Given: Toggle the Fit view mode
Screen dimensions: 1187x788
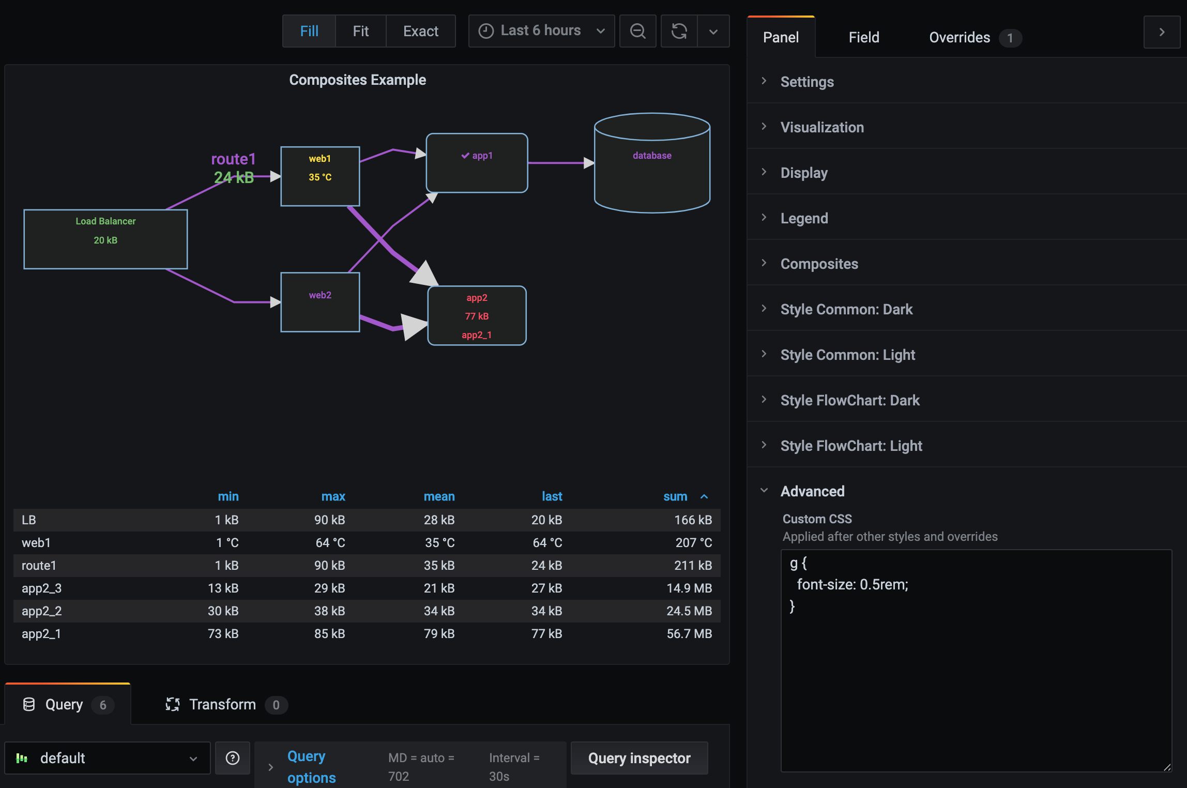Looking at the screenshot, I should pyautogui.click(x=360, y=31).
